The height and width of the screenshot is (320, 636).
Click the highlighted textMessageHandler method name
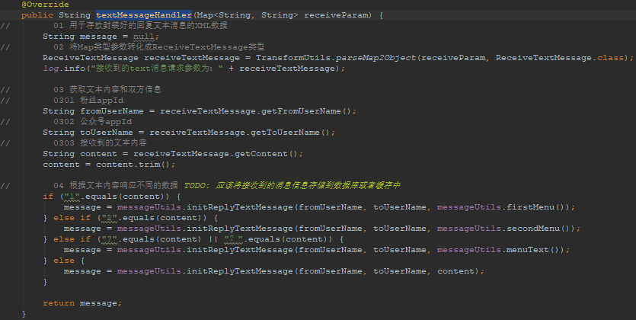pos(144,15)
